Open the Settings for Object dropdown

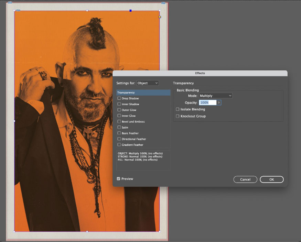click(x=148, y=83)
